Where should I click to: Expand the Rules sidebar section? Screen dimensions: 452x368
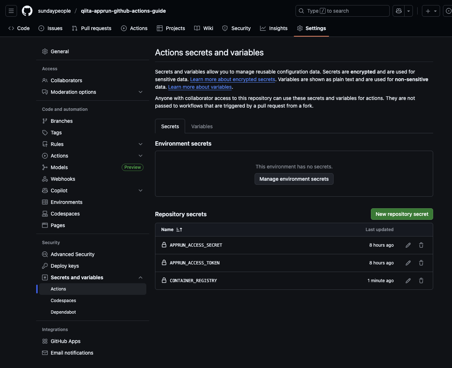pos(141,144)
